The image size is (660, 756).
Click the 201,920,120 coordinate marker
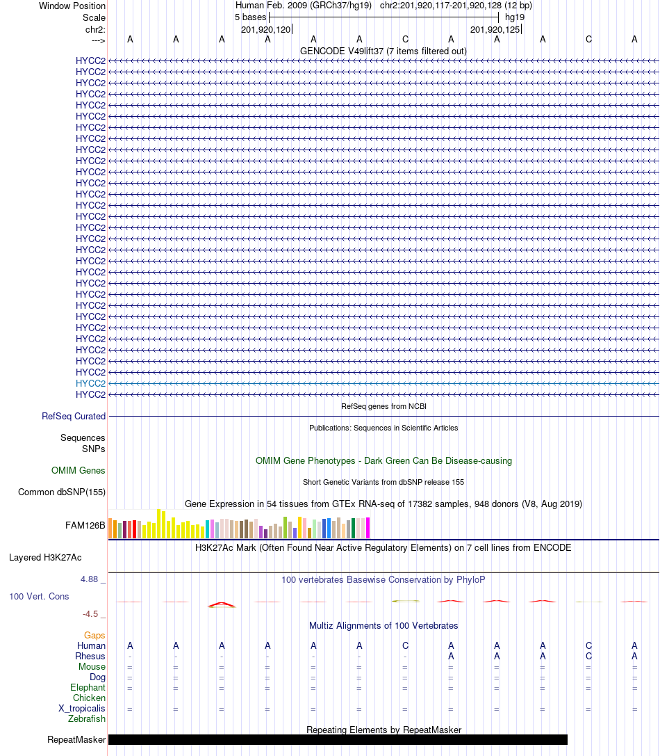[266, 29]
